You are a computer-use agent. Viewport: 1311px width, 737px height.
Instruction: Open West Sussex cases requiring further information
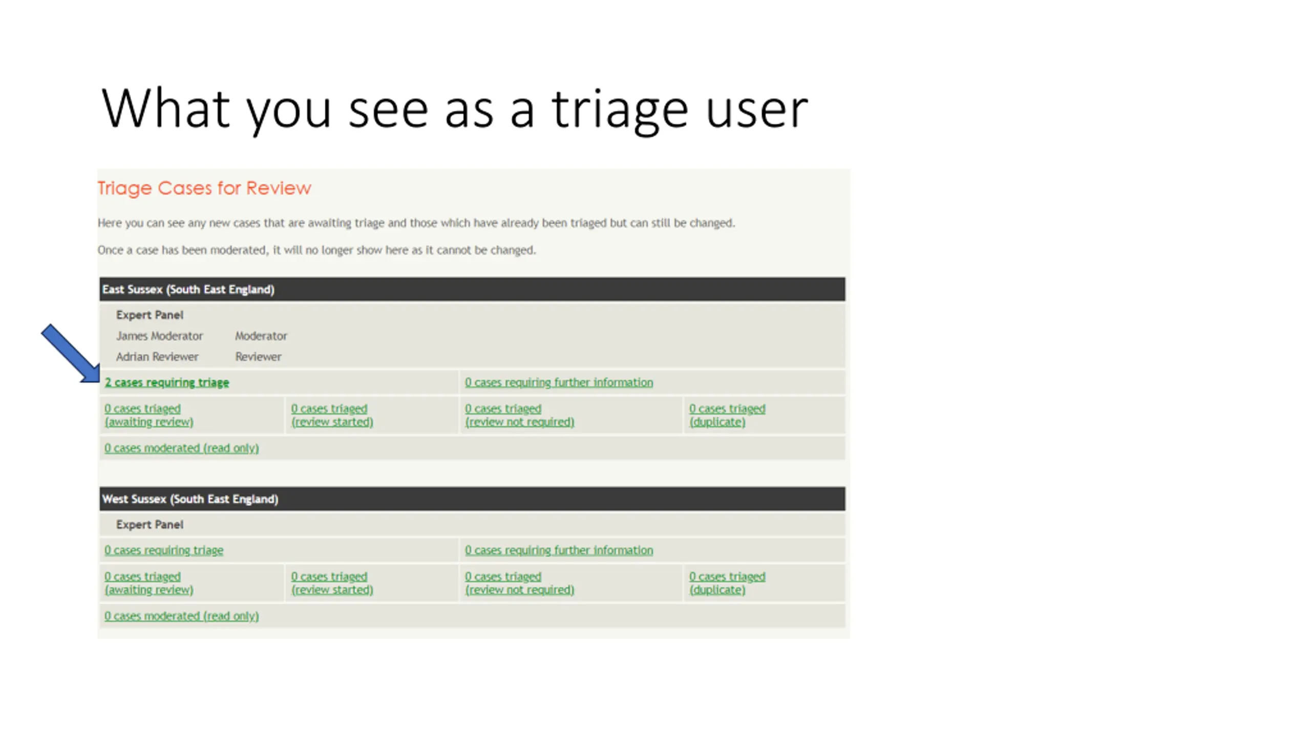(x=559, y=550)
